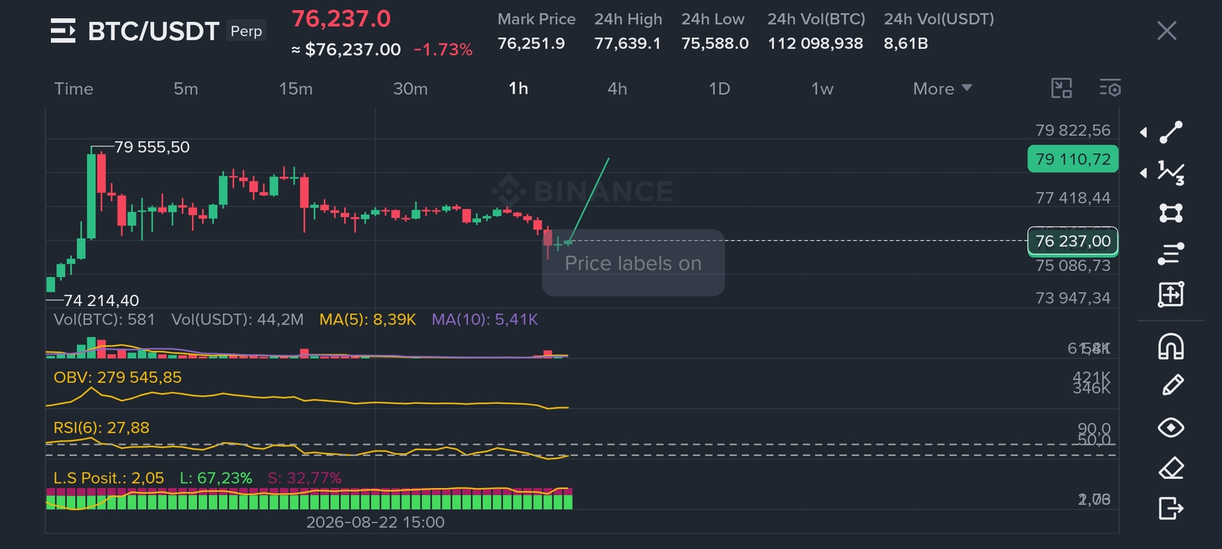Click the L.S Posit.: 2,05 label
1222x549 pixels.
[108, 478]
